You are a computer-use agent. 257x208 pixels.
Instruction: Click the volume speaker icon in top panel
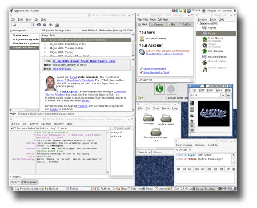pos(203,11)
